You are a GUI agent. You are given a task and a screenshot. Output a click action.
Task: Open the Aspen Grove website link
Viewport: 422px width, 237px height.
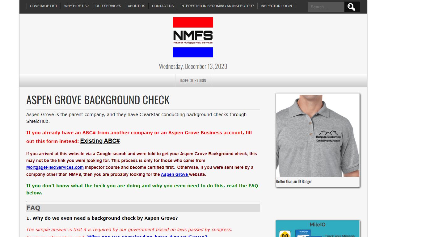point(175,174)
